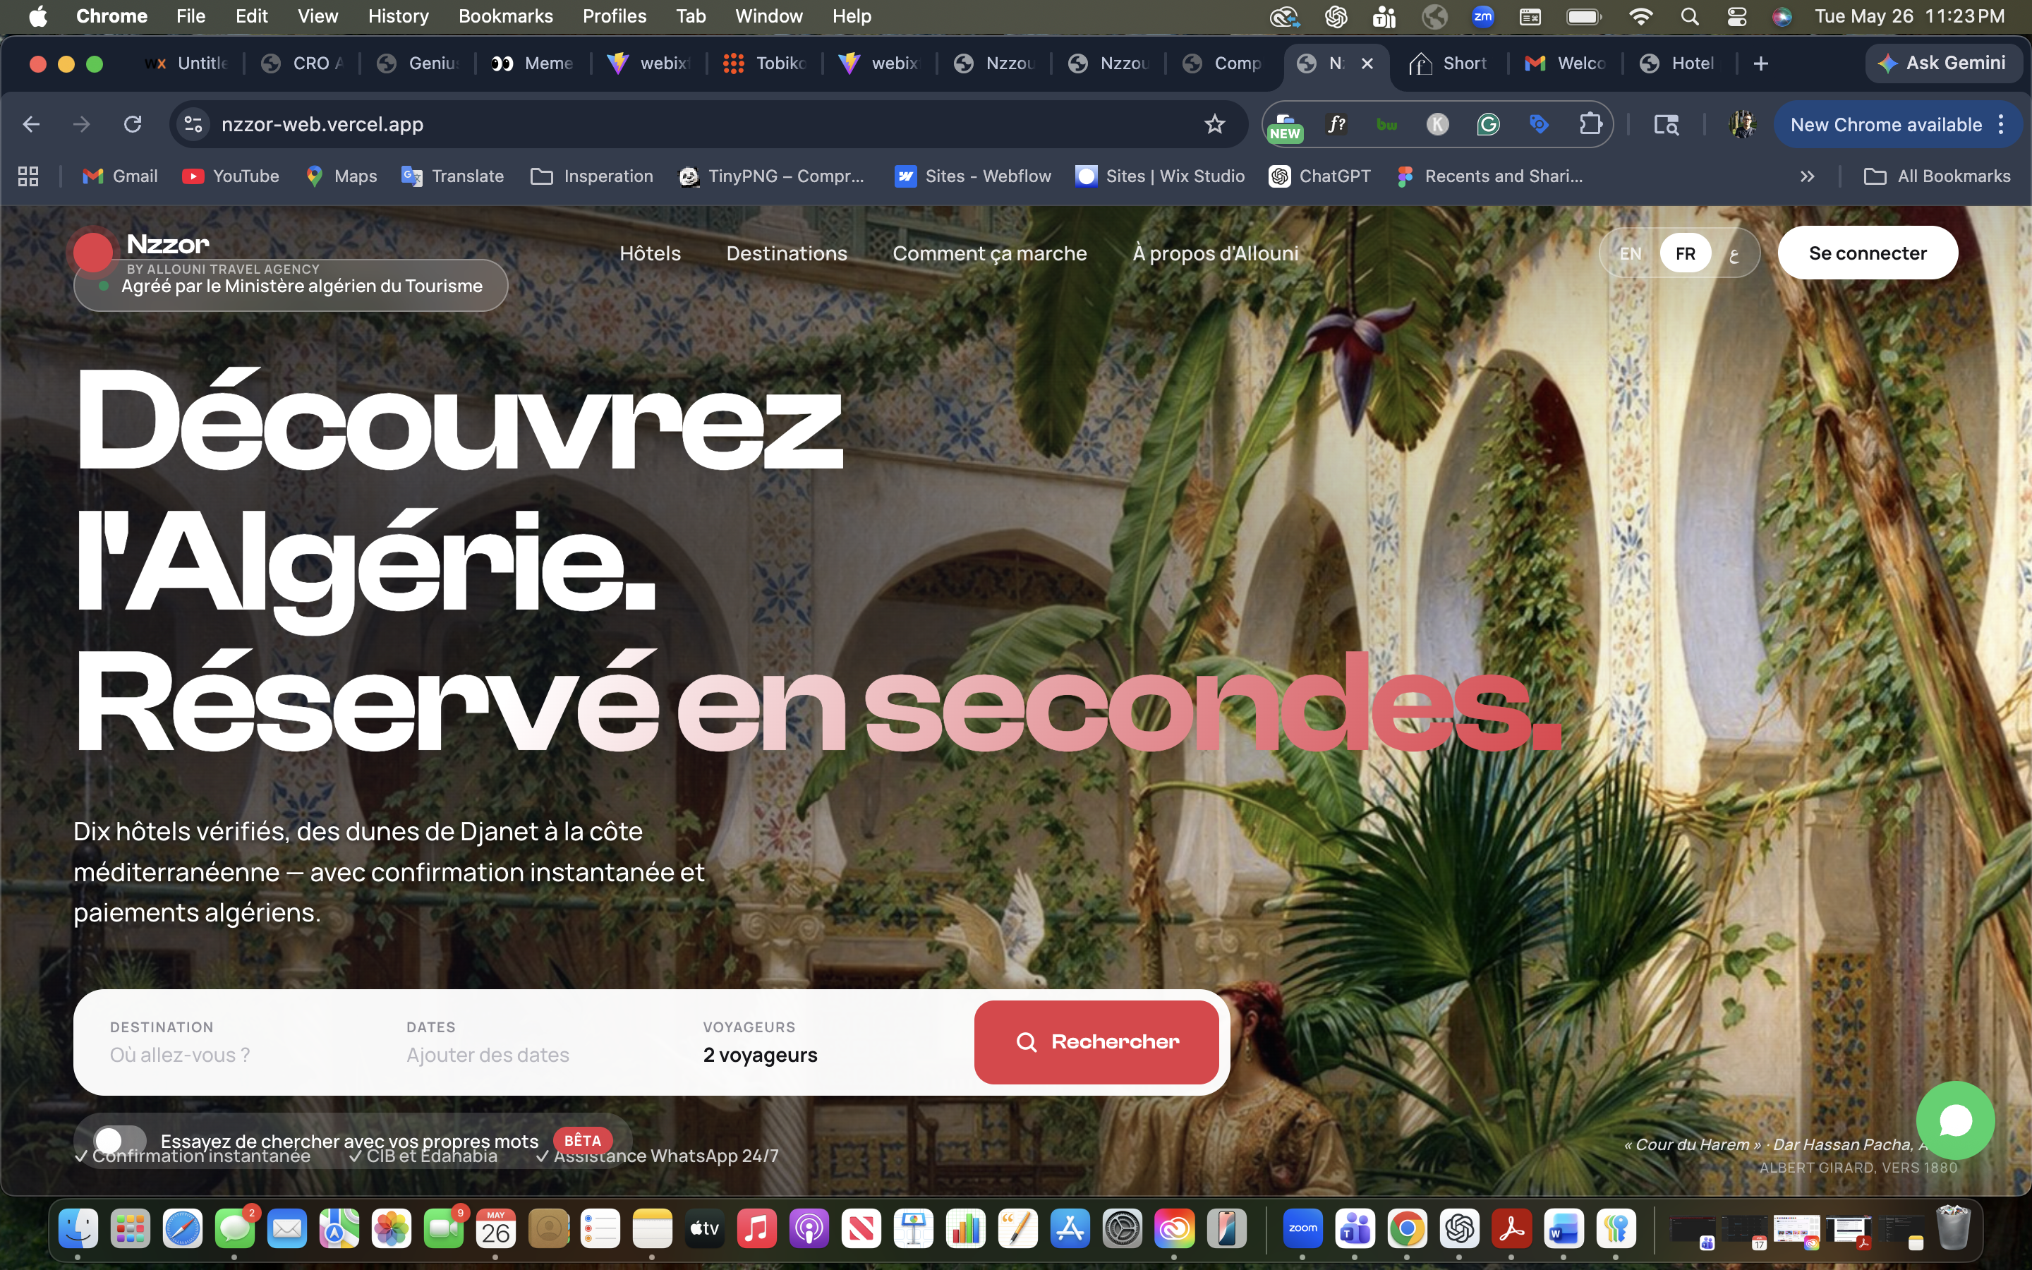Open the Insperation bookmark folder
Image resolution: width=2032 pixels, height=1270 pixels.
(592, 176)
